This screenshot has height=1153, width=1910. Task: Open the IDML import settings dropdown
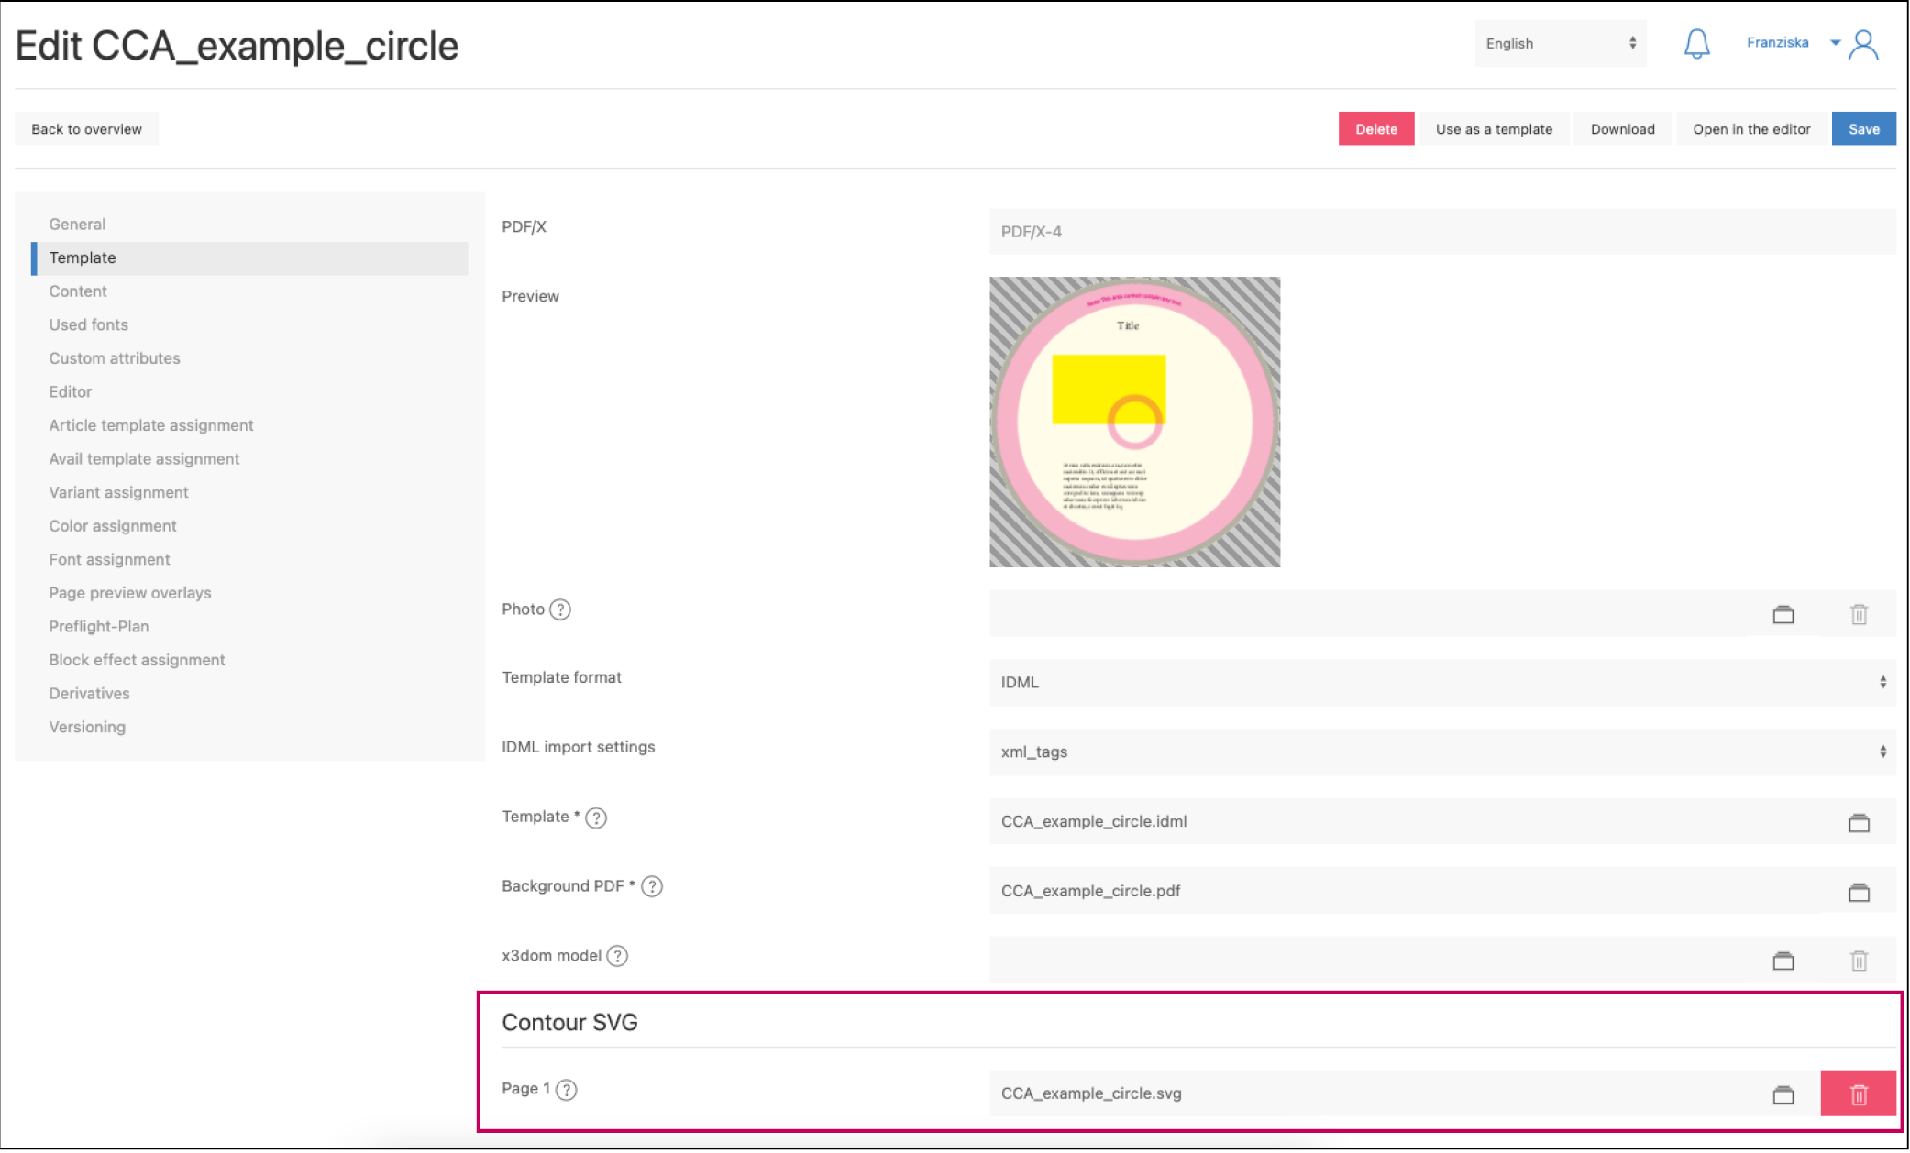[x=1441, y=752]
